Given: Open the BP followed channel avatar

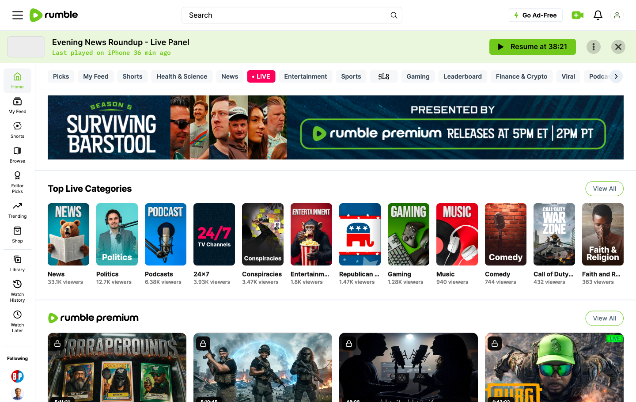Looking at the screenshot, I should (x=17, y=376).
